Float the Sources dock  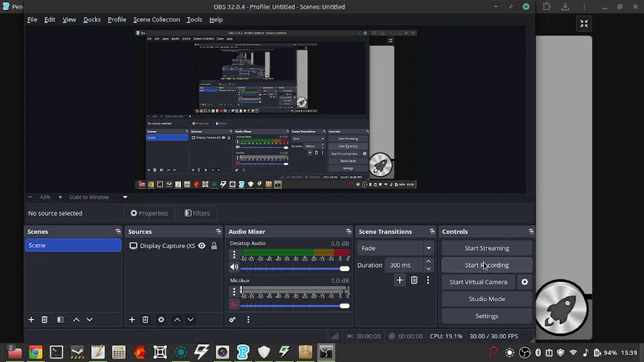coord(218,232)
